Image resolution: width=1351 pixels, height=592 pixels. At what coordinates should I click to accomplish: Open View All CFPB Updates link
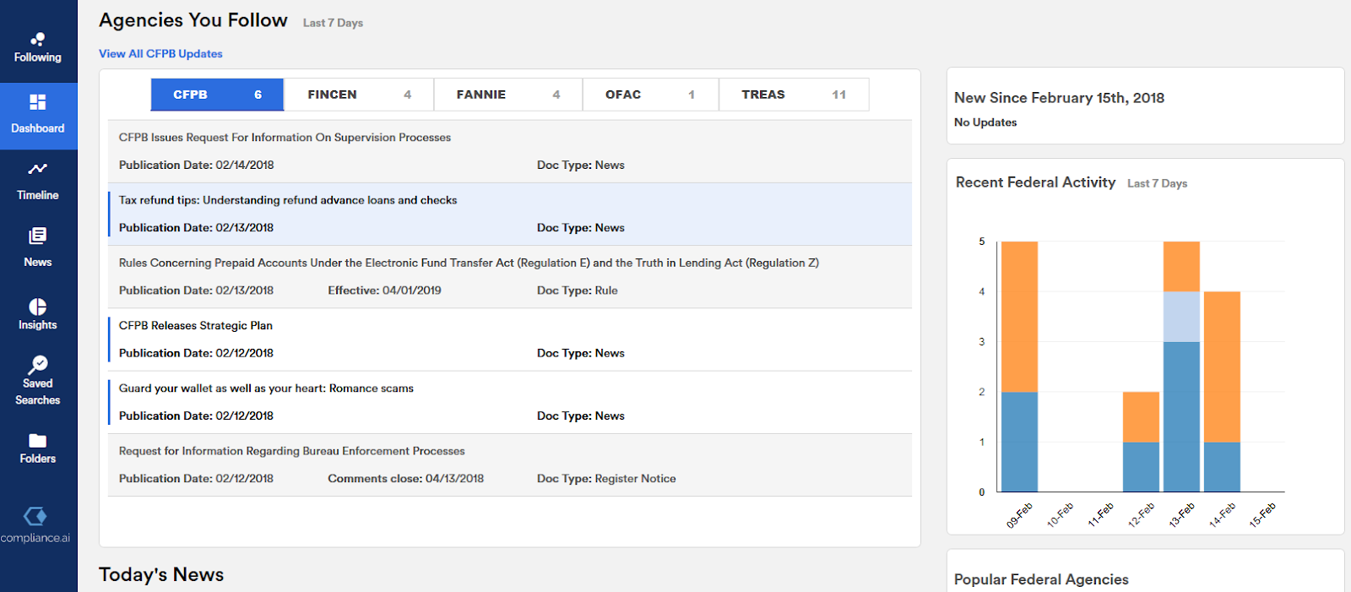coord(160,53)
